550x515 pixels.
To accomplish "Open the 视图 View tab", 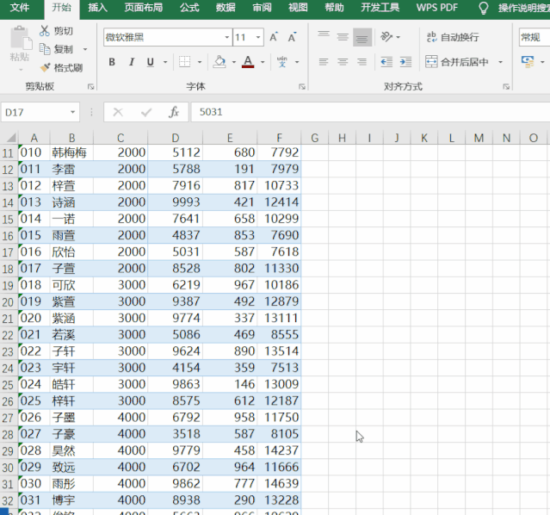I will tap(298, 8).
